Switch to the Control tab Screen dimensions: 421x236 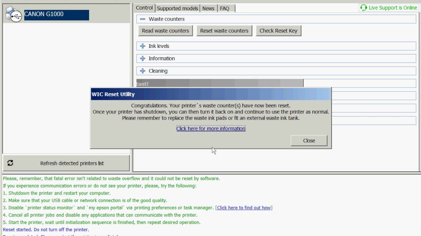[144, 8]
